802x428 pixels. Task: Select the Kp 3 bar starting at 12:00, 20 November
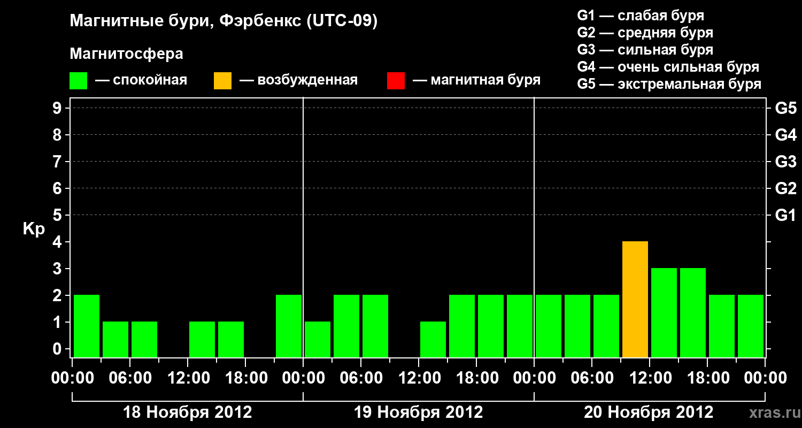pos(664,312)
